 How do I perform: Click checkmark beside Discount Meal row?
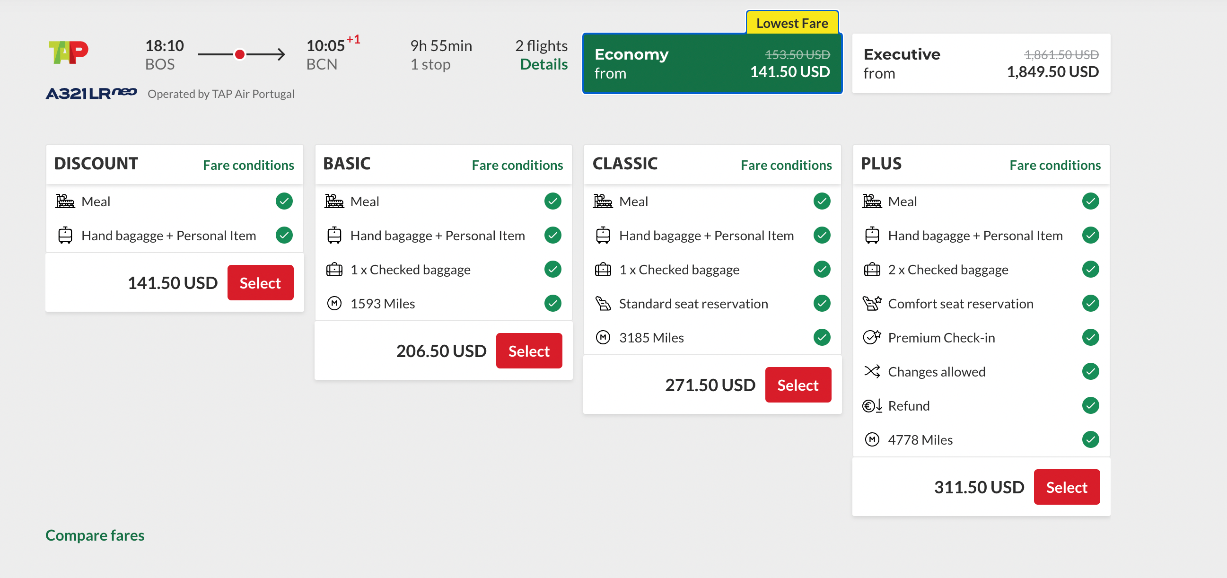pyautogui.click(x=284, y=201)
